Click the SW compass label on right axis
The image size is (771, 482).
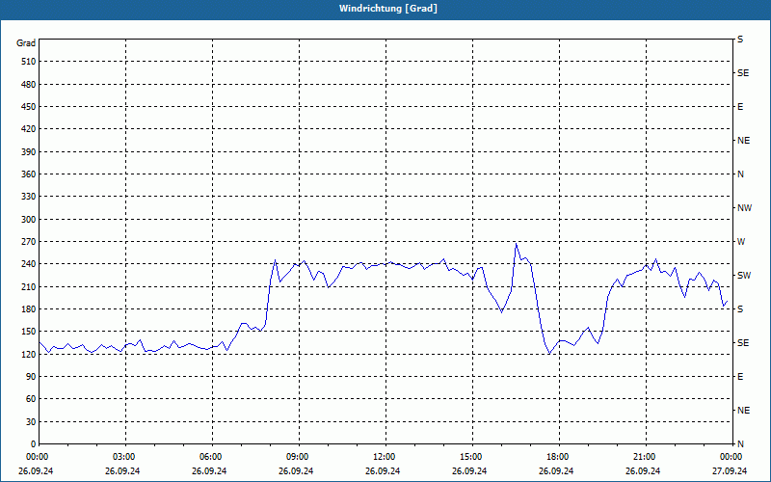coord(744,276)
